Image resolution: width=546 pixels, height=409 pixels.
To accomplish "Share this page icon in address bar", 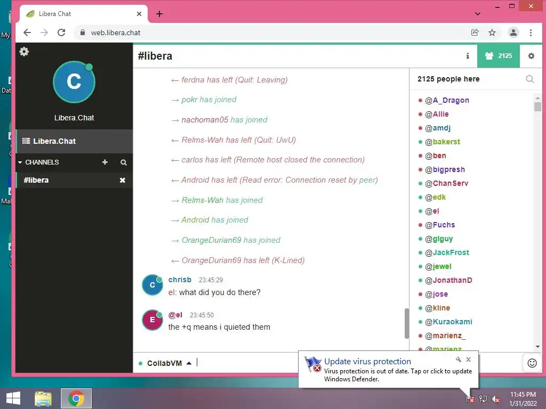I will point(475,32).
